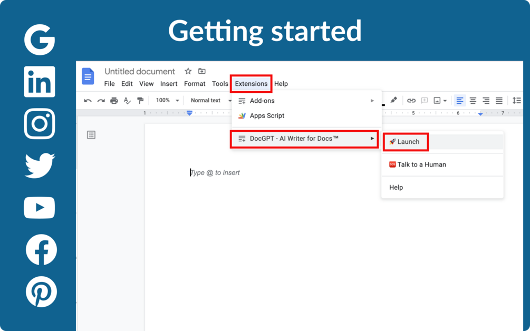This screenshot has width=530, height=331.
Task: Open the 100% zoom dropdown
Action: pyautogui.click(x=167, y=100)
